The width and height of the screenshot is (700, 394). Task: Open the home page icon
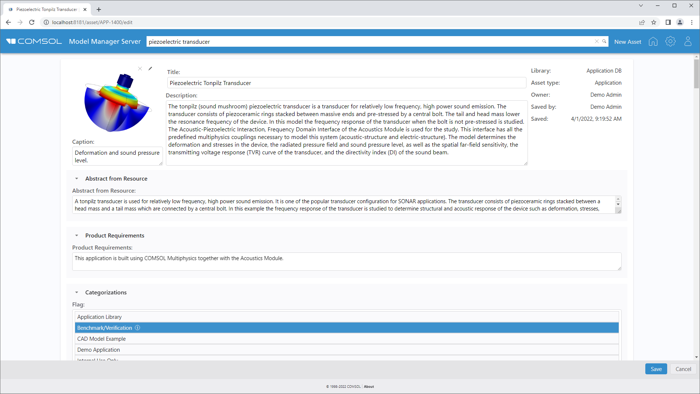(653, 42)
